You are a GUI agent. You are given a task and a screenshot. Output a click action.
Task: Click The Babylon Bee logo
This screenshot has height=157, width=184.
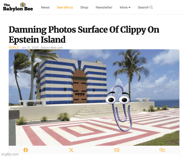pos(18,7)
